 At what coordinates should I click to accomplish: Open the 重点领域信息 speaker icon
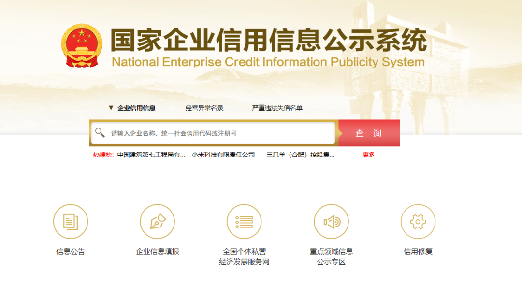(x=331, y=222)
